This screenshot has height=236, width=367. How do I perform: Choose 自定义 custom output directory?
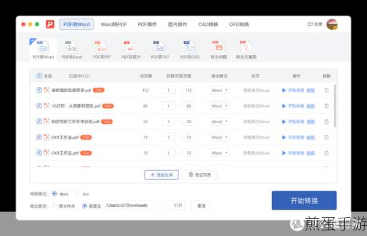pos(84,206)
